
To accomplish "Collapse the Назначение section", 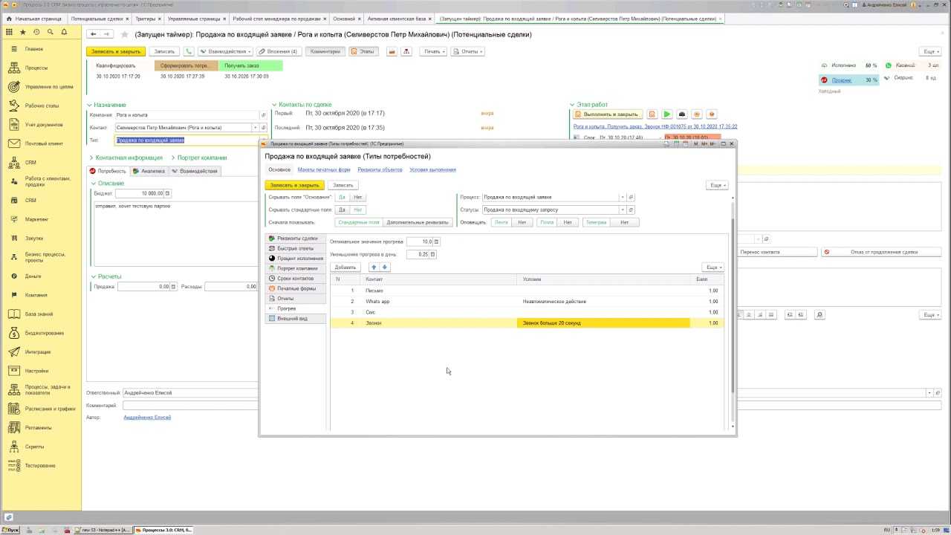I will coord(89,105).
